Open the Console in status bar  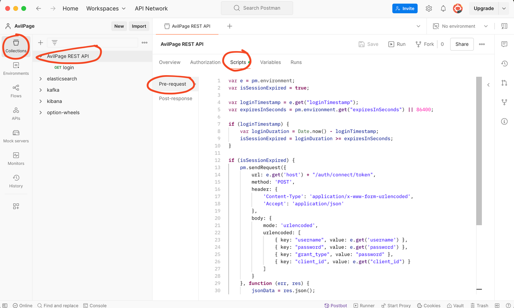click(95, 306)
